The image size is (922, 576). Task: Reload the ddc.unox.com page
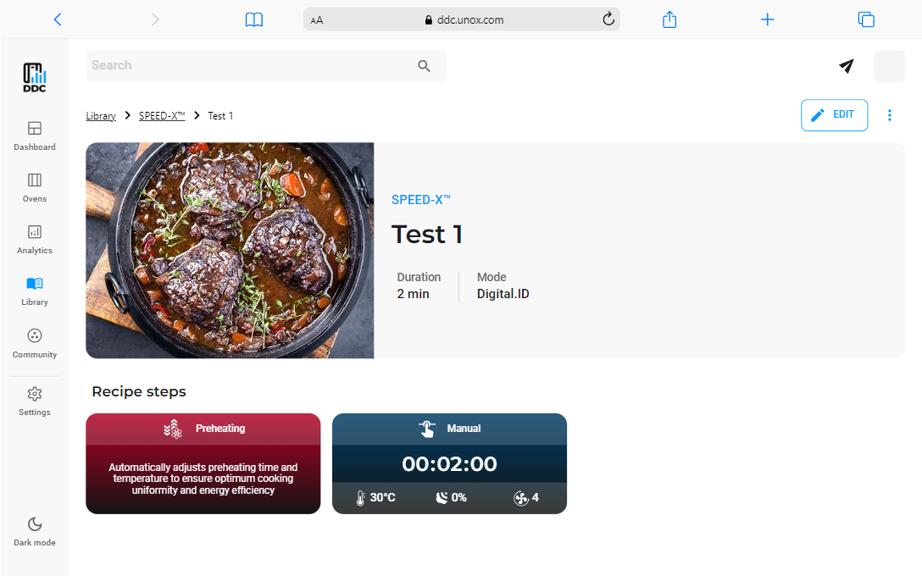[608, 19]
